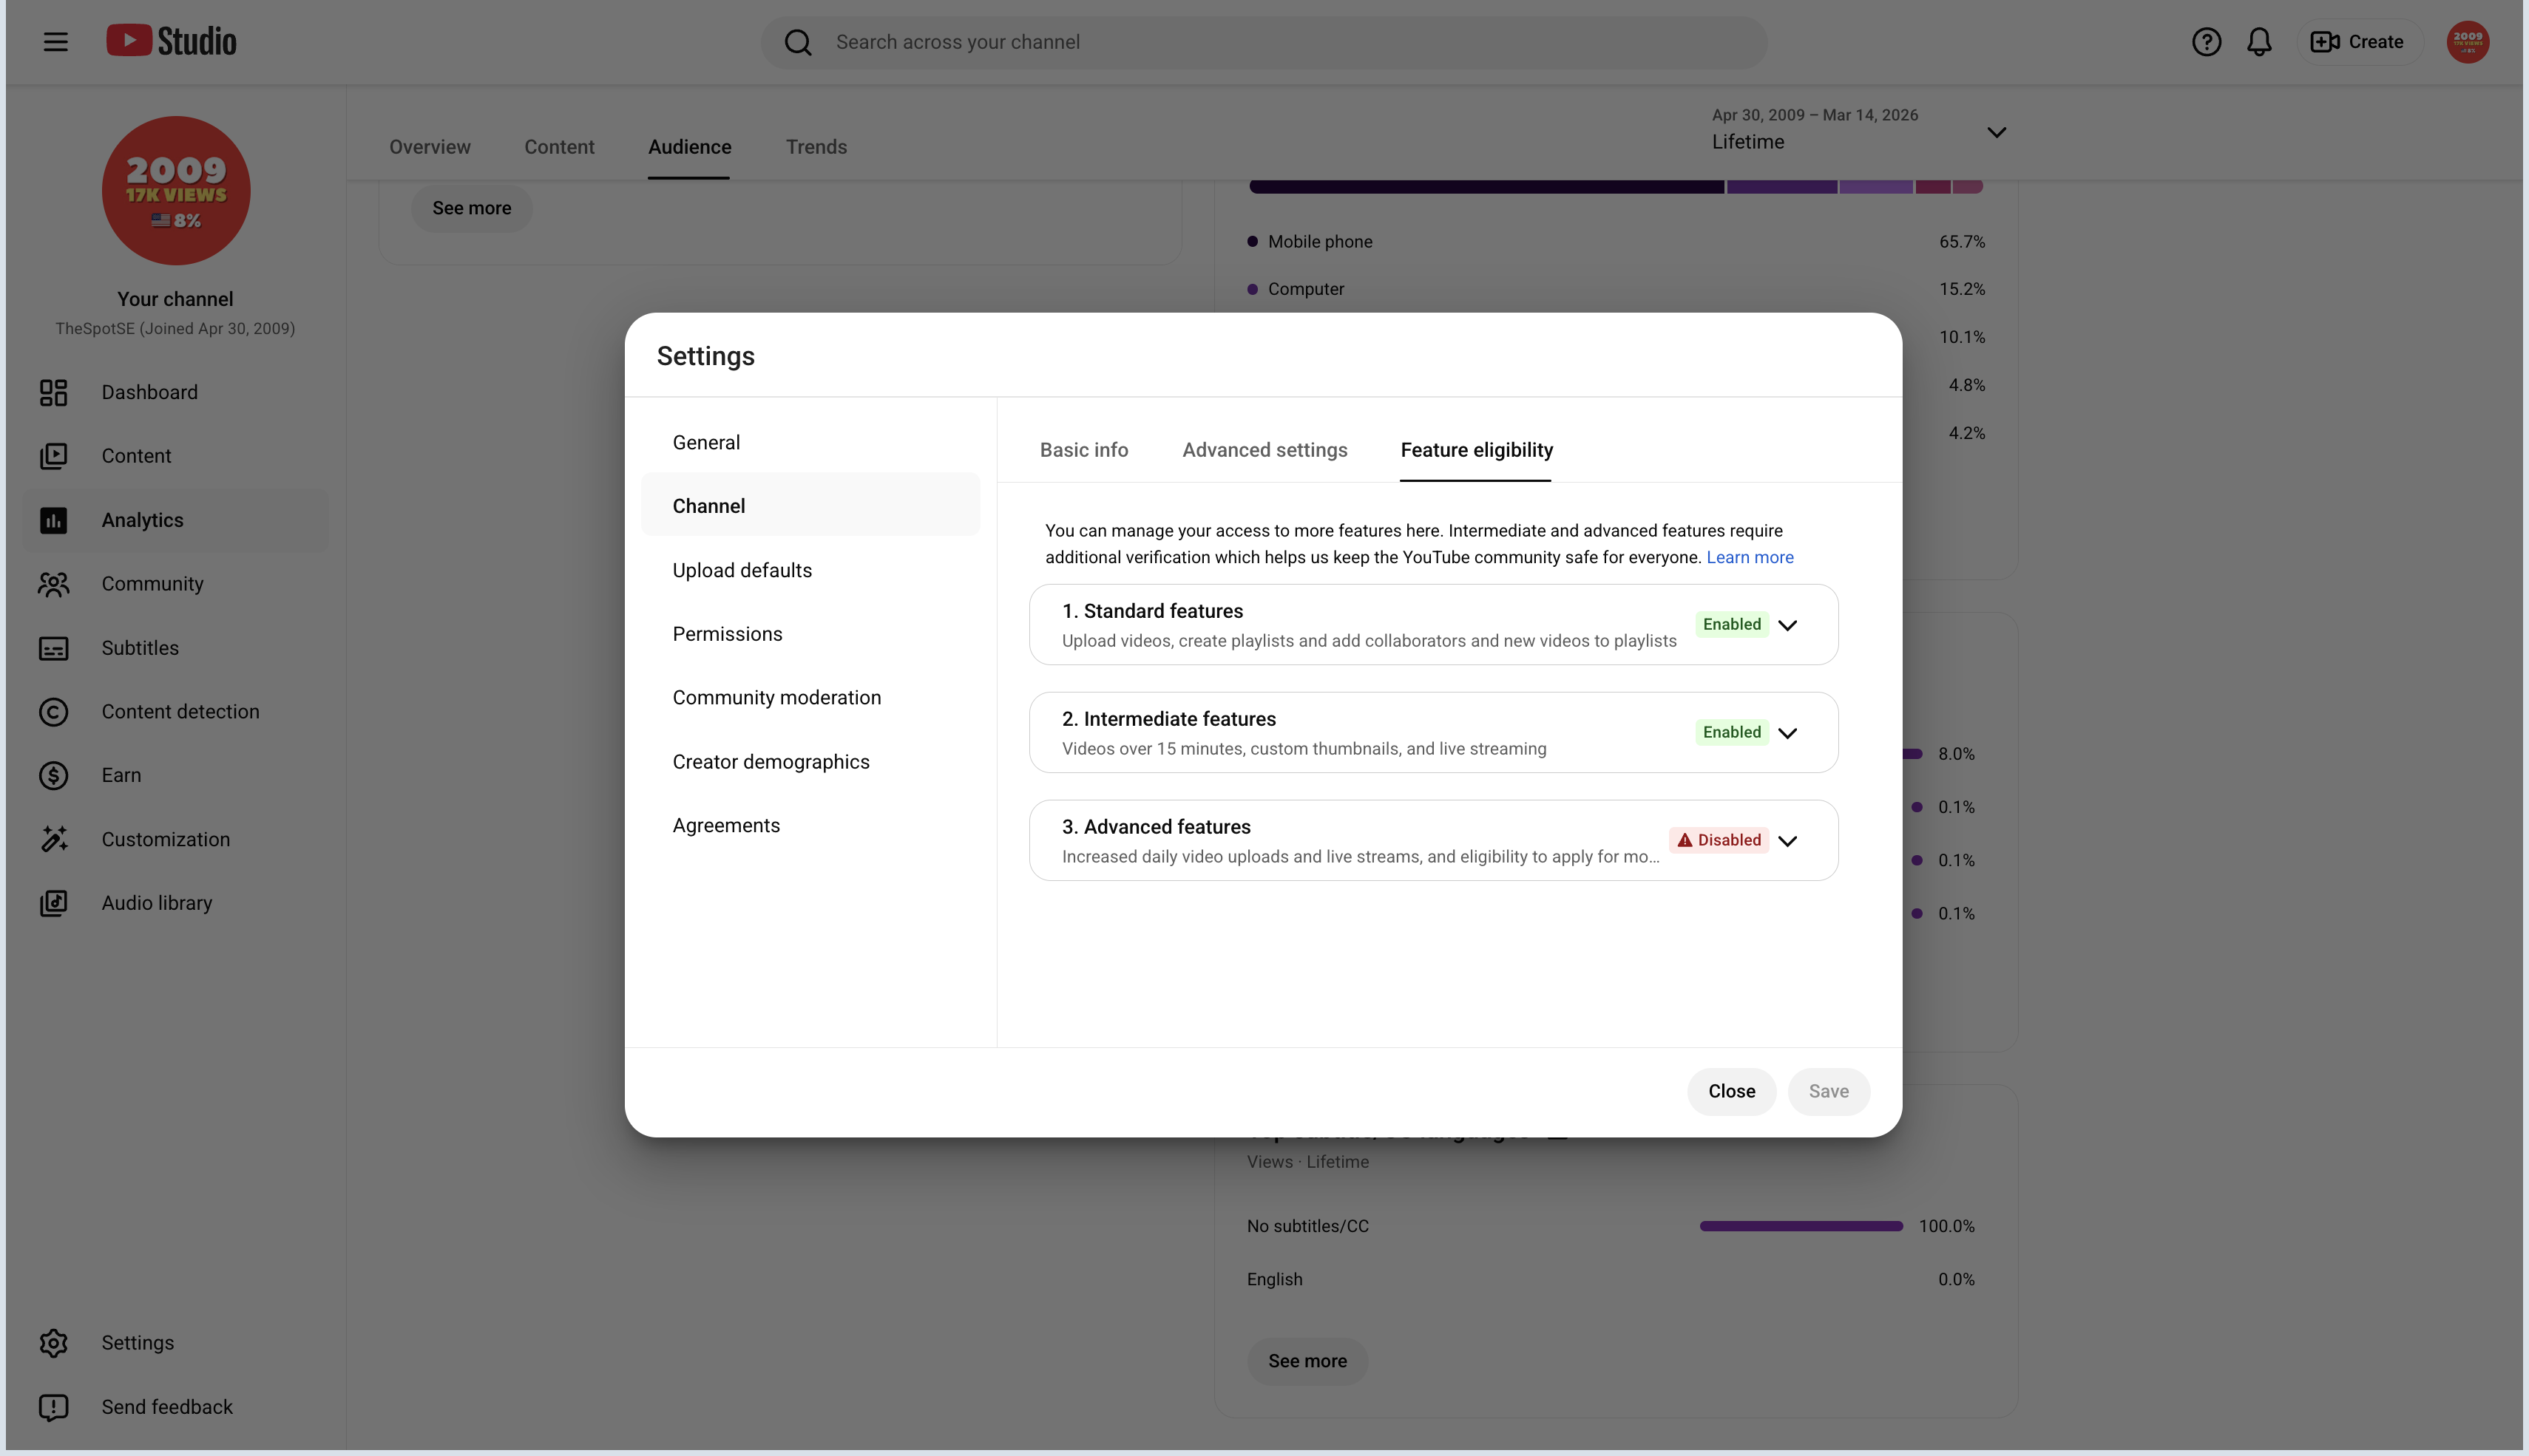Click the channel profile picture in sidebar
The image size is (2529, 1456).
pos(176,191)
